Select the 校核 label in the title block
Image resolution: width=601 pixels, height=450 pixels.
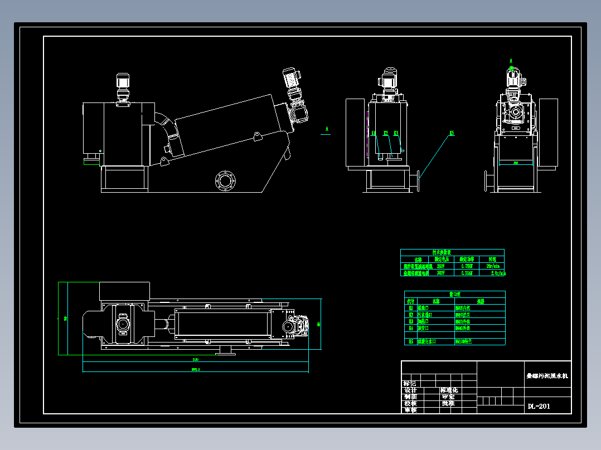click(410, 403)
